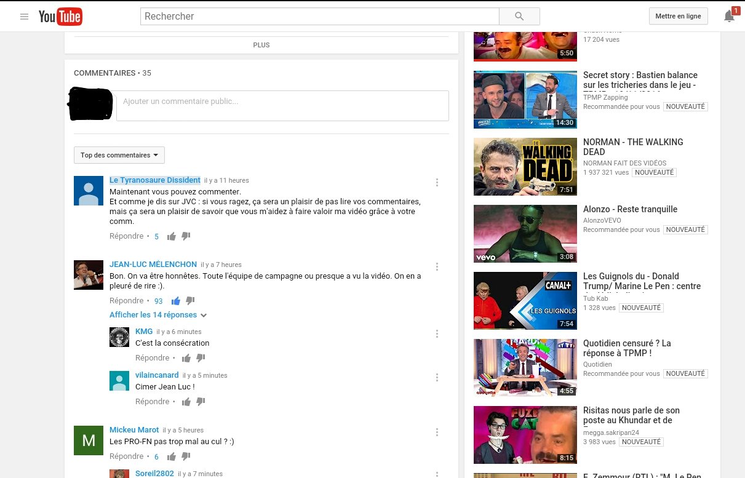The image size is (745, 478).
Task: Open options menu for vilaincanard reply
Action: [x=437, y=377]
